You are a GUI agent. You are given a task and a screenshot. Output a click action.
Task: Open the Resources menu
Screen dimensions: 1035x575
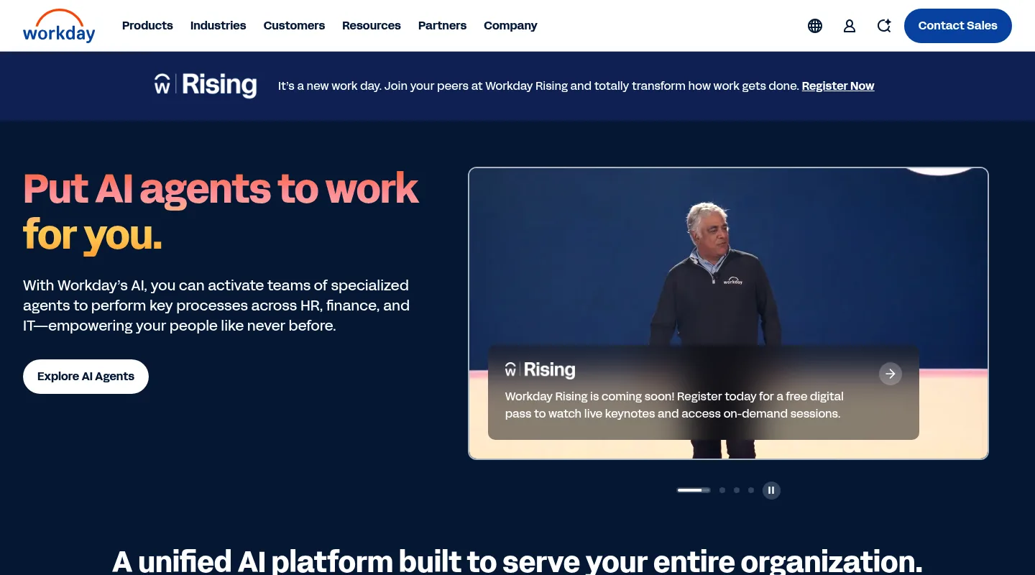tap(372, 26)
